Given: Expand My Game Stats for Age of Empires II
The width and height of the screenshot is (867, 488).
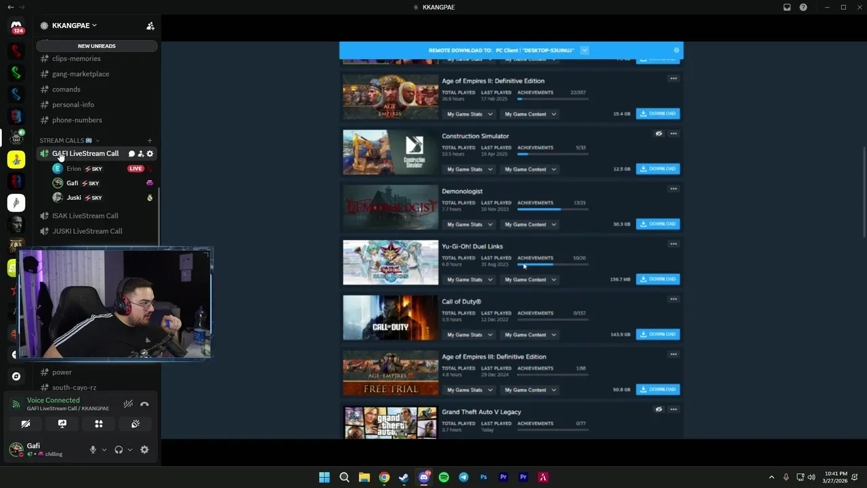Looking at the screenshot, I should pyautogui.click(x=469, y=114).
